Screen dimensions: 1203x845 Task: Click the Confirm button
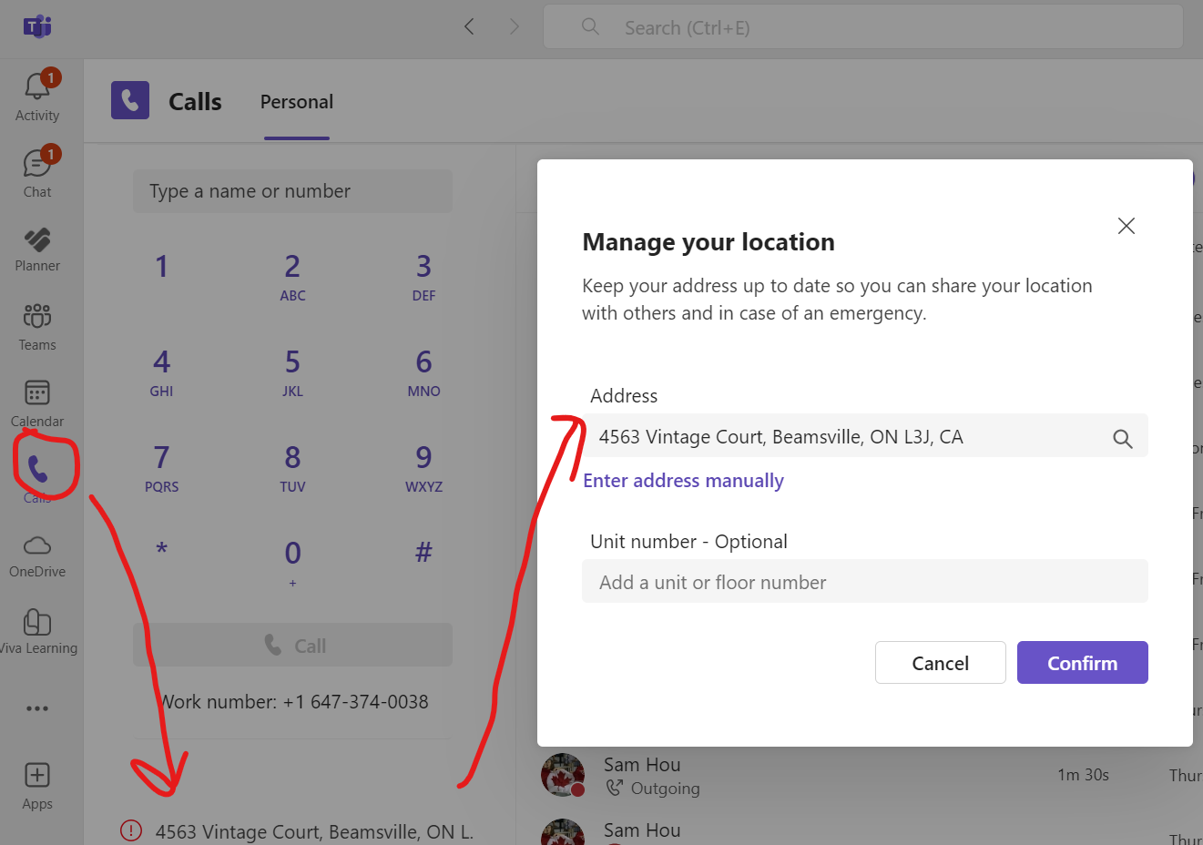tap(1083, 663)
